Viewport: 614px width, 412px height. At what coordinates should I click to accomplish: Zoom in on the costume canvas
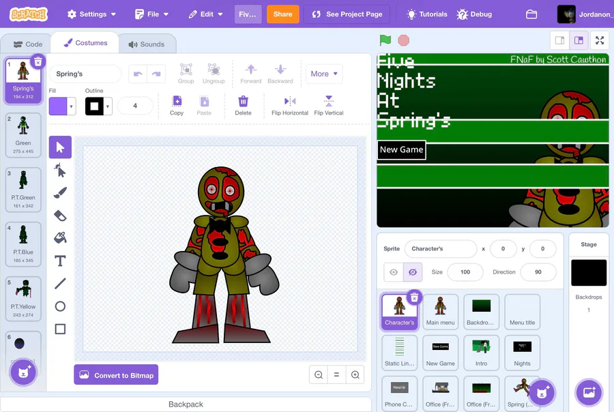coord(355,374)
